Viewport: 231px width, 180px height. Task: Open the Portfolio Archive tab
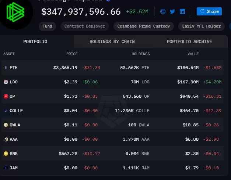[189, 42]
